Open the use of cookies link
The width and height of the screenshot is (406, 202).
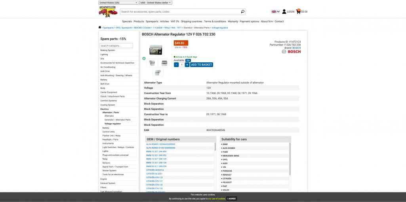pyautogui.click(x=217, y=198)
